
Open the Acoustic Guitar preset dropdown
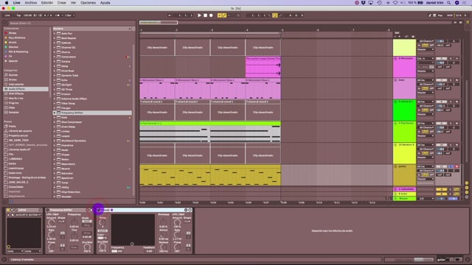point(28,215)
